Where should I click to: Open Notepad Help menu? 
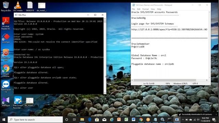tap(159, 9)
